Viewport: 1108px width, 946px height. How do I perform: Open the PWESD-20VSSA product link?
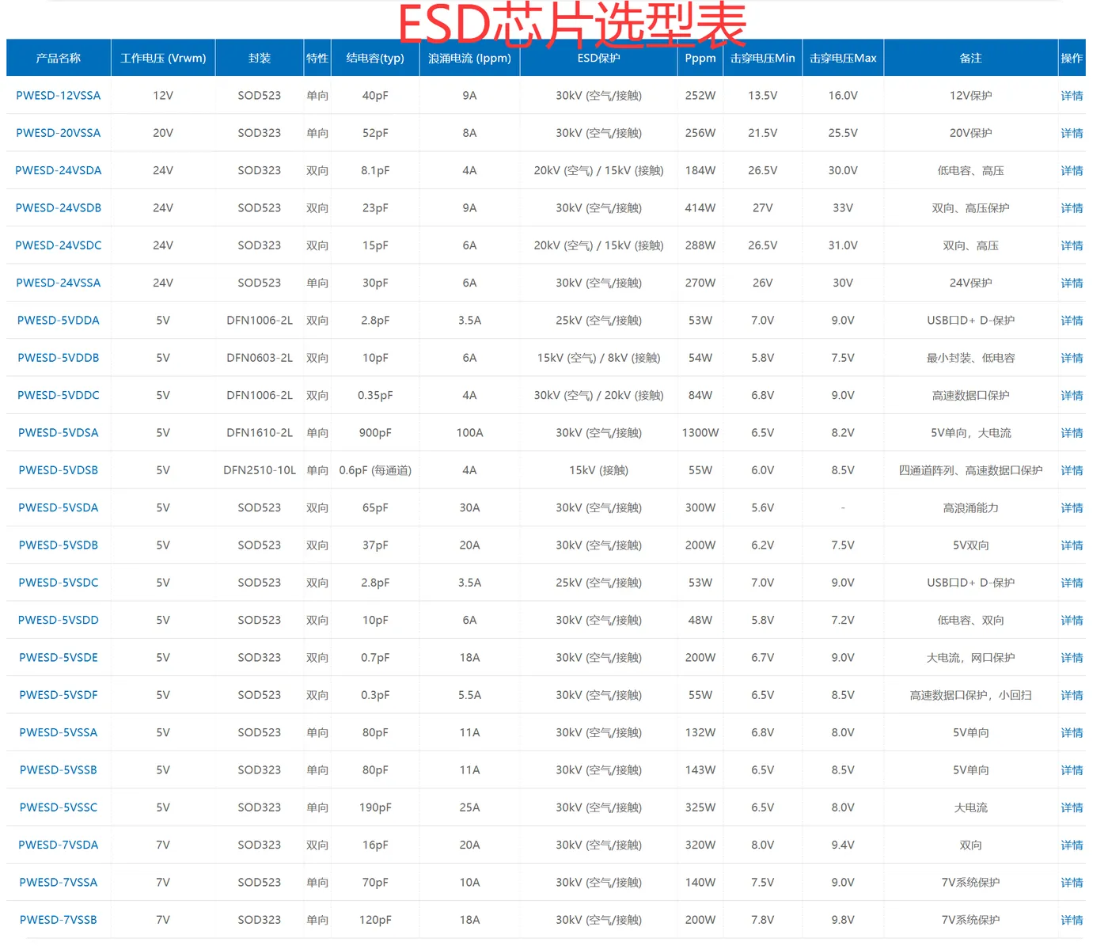click(x=59, y=133)
